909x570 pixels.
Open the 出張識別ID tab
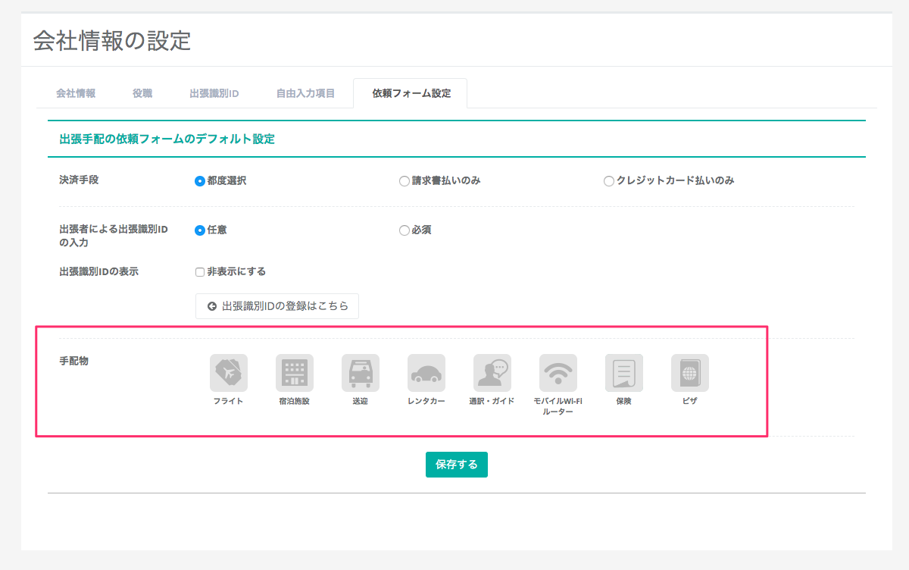coord(214,94)
